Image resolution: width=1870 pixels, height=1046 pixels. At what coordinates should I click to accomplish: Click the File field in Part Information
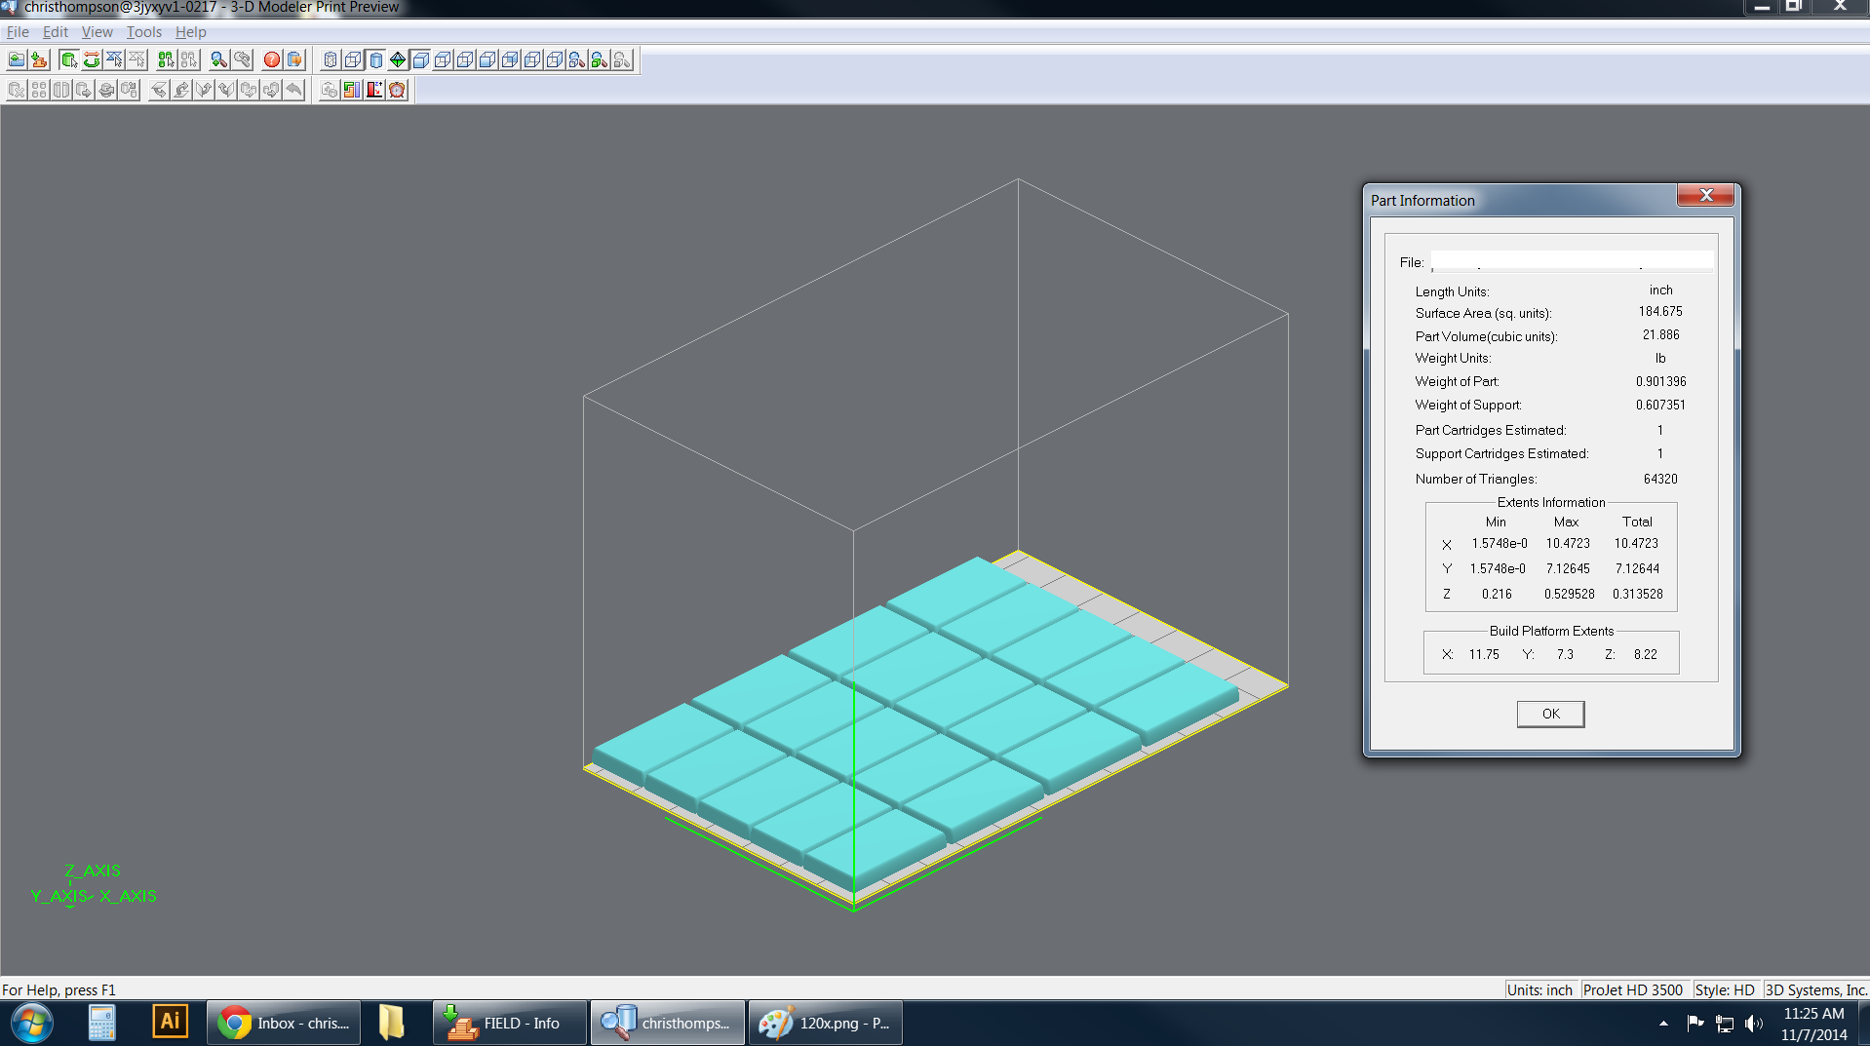1571,261
